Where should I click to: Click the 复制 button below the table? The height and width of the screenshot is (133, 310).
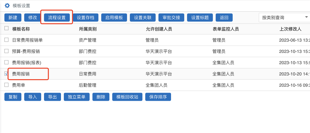tap(13, 97)
